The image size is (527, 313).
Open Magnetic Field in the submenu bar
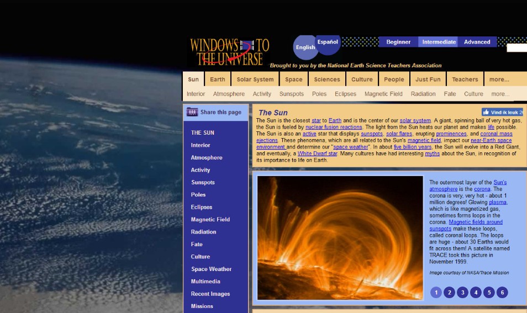[x=383, y=94]
